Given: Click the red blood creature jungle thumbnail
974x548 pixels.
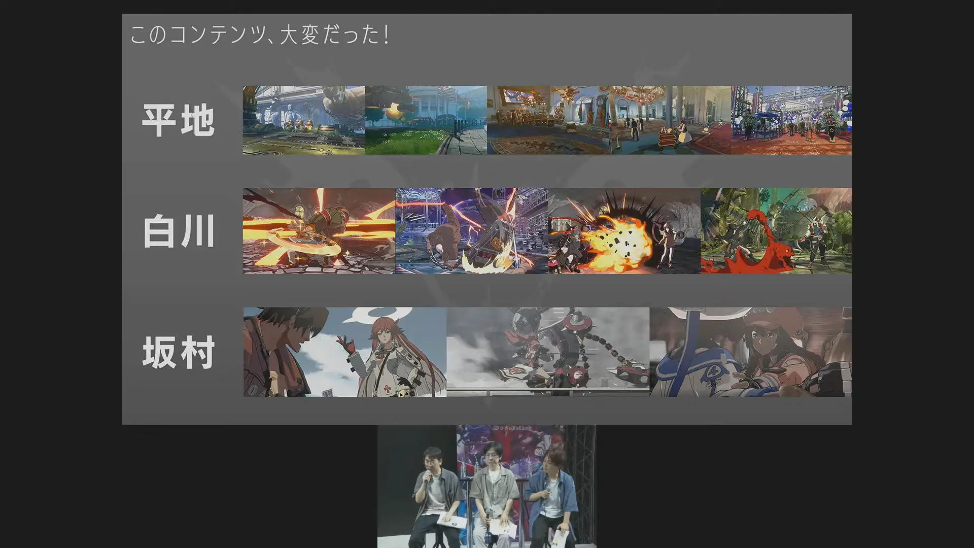Looking at the screenshot, I should 776,231.
